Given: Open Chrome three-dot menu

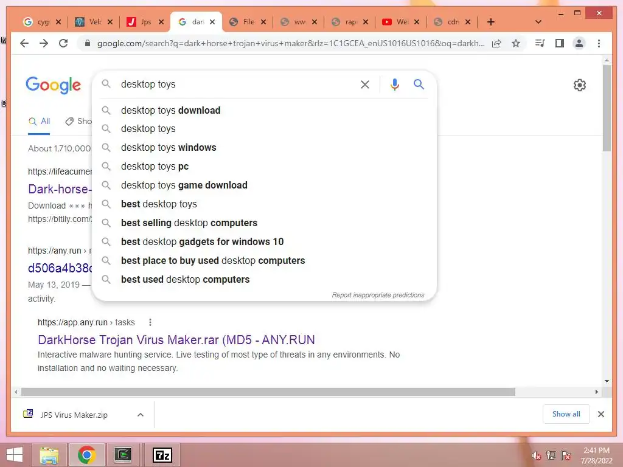Looking at the screenshot, I should pyautogui.click(x=599, y=43).
